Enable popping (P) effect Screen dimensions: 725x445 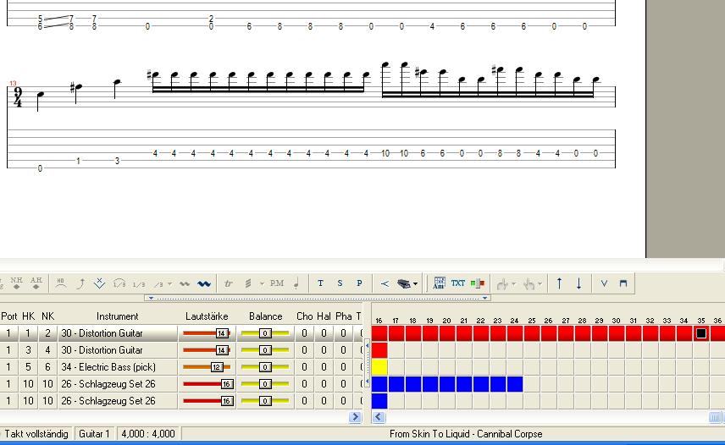tap(359, 283)
